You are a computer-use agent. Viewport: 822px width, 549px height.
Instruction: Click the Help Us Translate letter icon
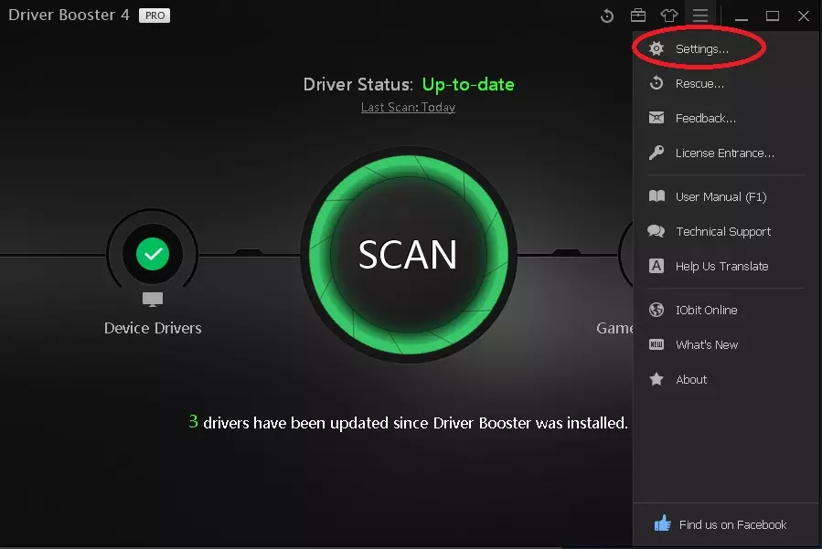pyautogui.click(x=657, y=266)
